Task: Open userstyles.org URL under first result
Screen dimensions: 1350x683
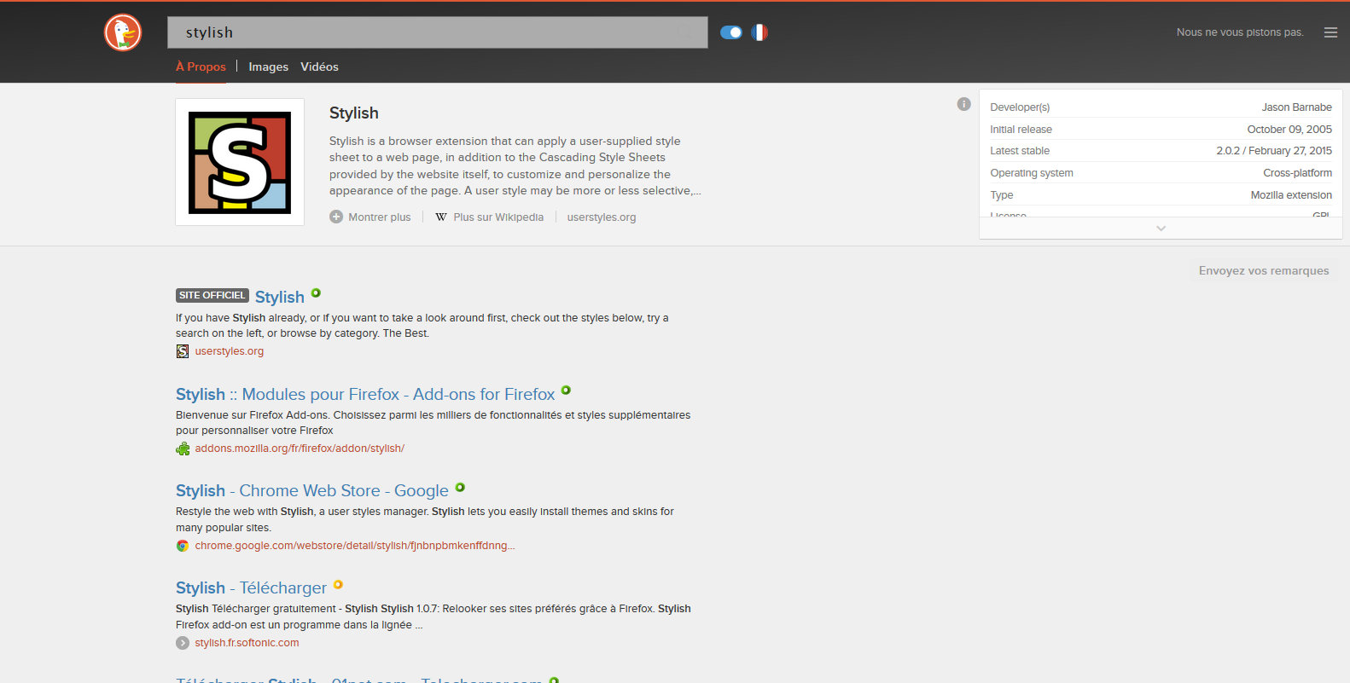Action: 230,351
